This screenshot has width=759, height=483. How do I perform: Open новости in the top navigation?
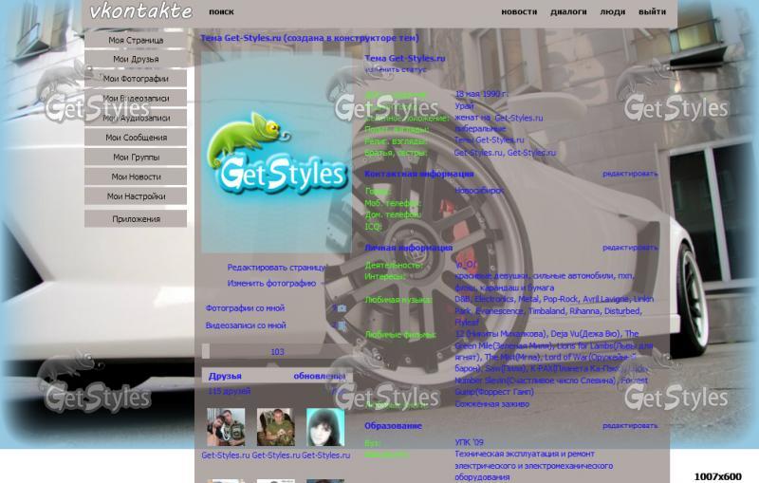(x=518, y=12)
